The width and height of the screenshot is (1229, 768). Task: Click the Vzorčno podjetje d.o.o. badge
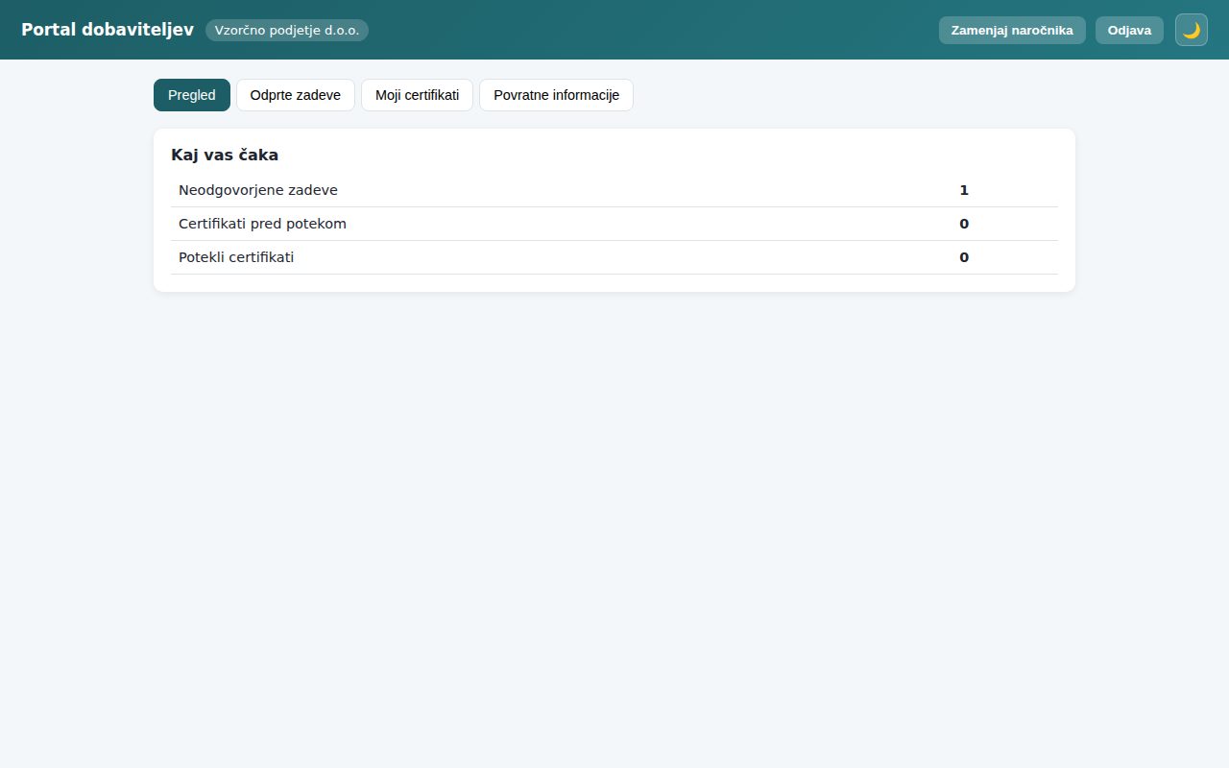[287, 30]
